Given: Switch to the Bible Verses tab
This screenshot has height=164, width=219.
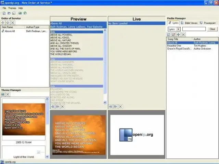Looking at the screenshot, I should 189,23.
